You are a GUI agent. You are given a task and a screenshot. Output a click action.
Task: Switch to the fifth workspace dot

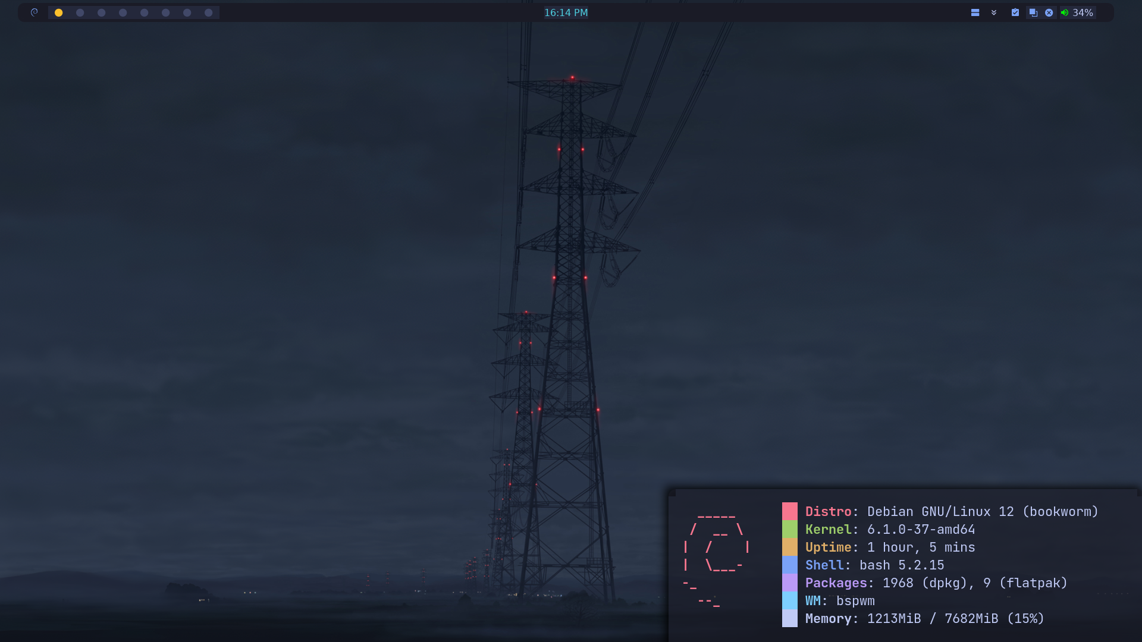[145, 12]
